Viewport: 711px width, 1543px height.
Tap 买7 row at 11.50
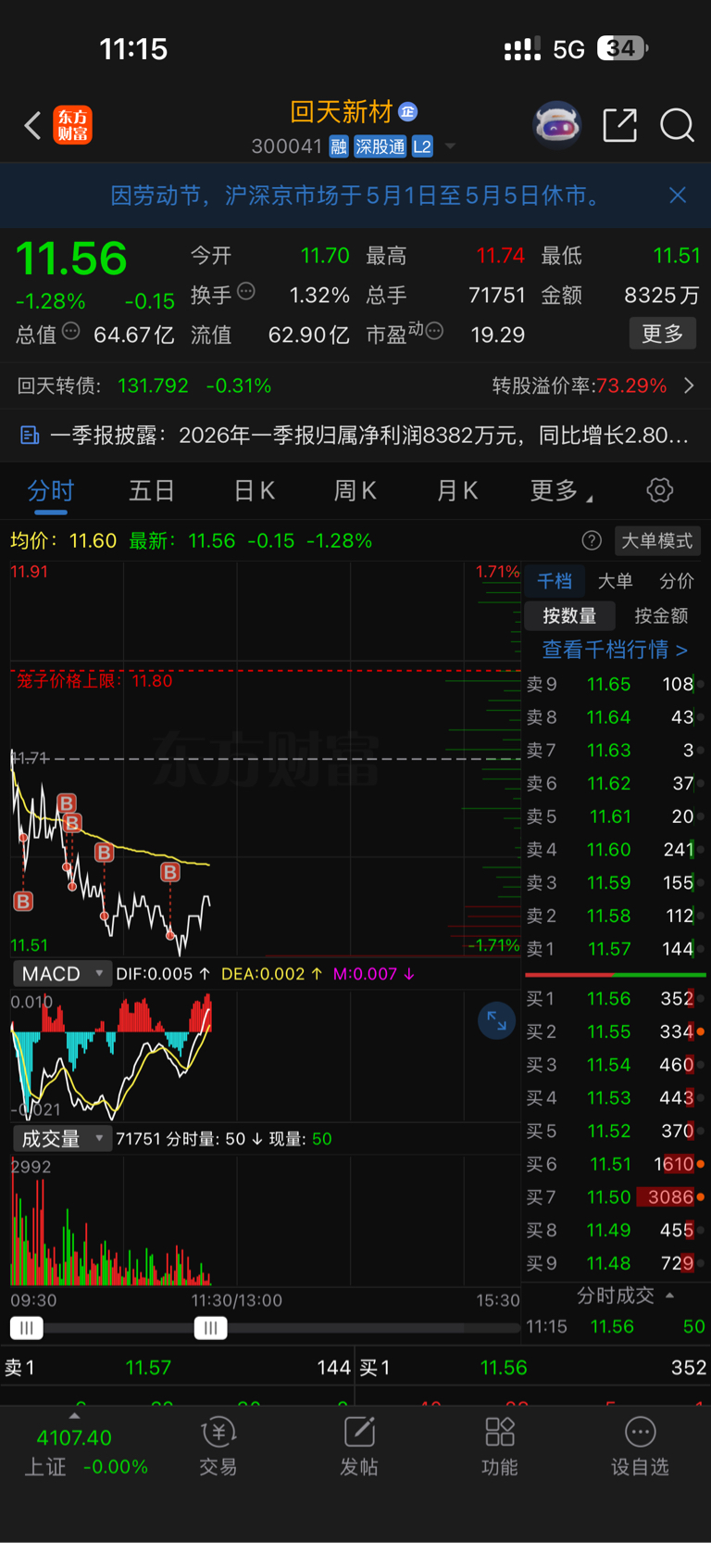point(615,1197)
